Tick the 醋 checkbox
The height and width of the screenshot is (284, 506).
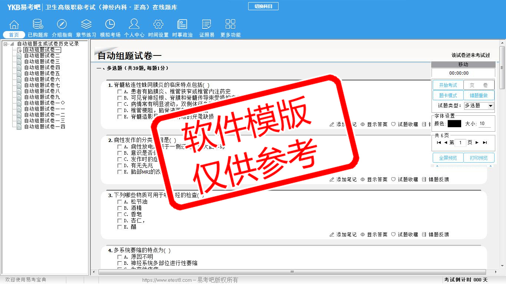pos(120,227)
